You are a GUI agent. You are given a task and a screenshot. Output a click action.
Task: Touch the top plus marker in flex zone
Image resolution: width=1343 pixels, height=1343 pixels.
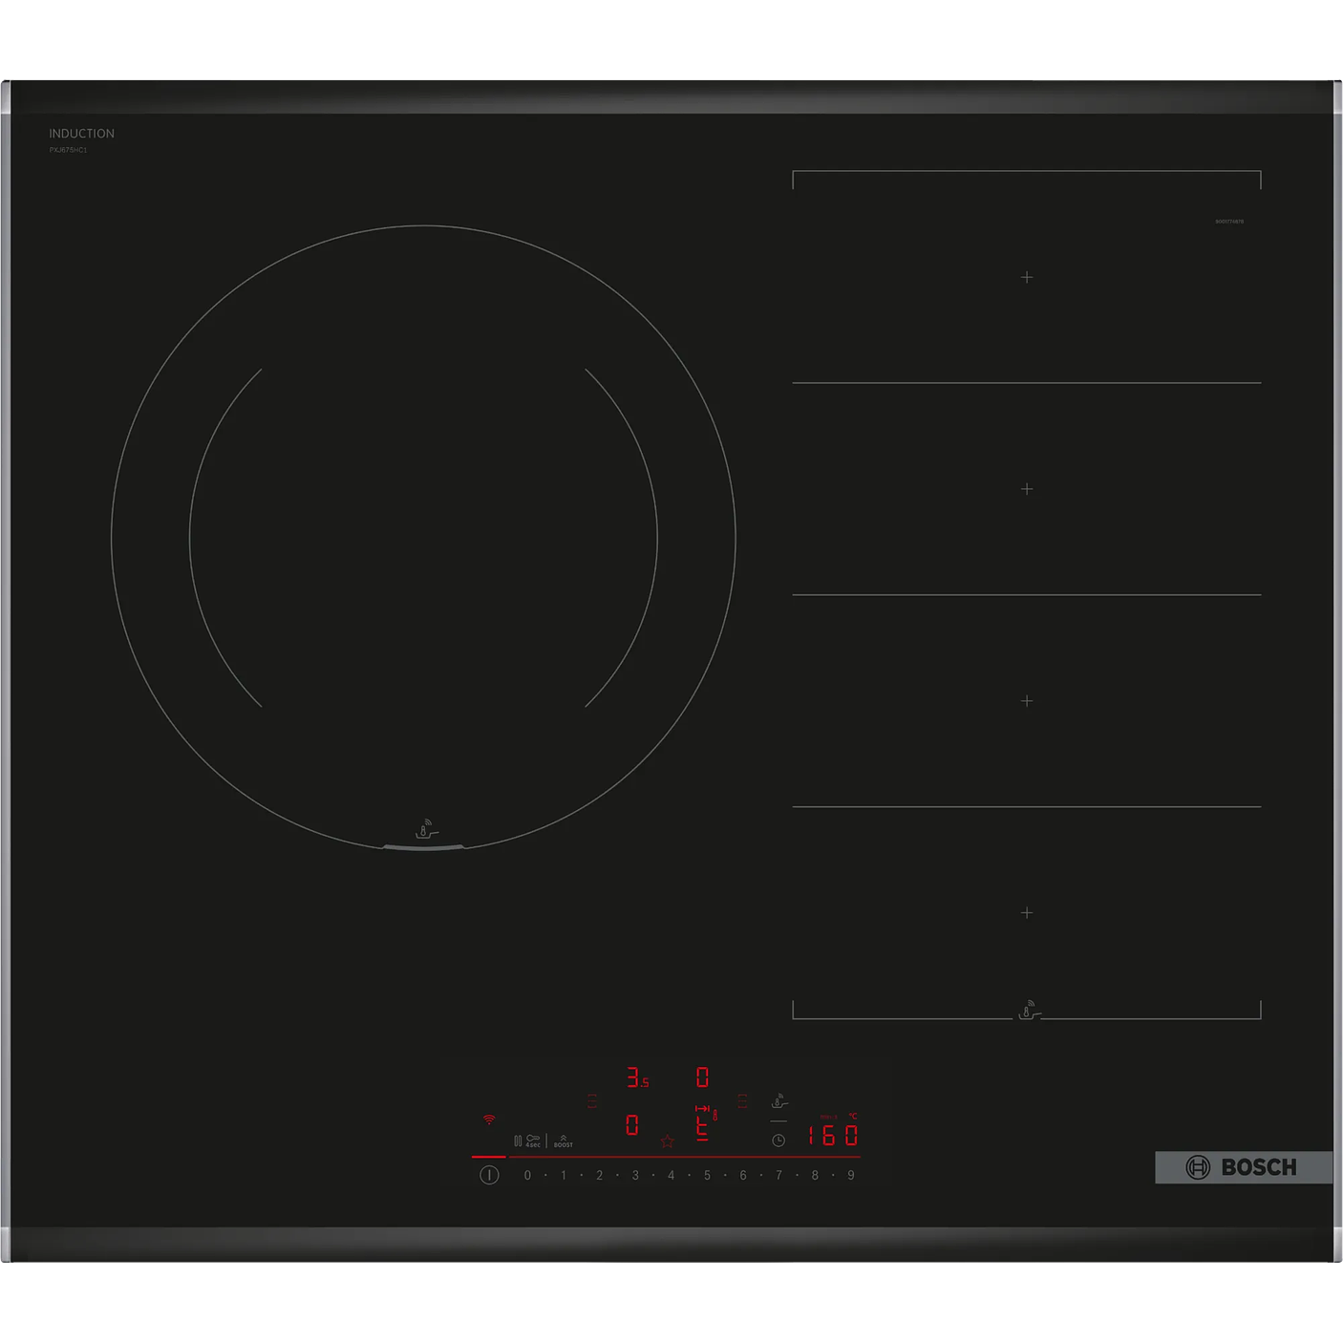click(x=1027, y=277)
